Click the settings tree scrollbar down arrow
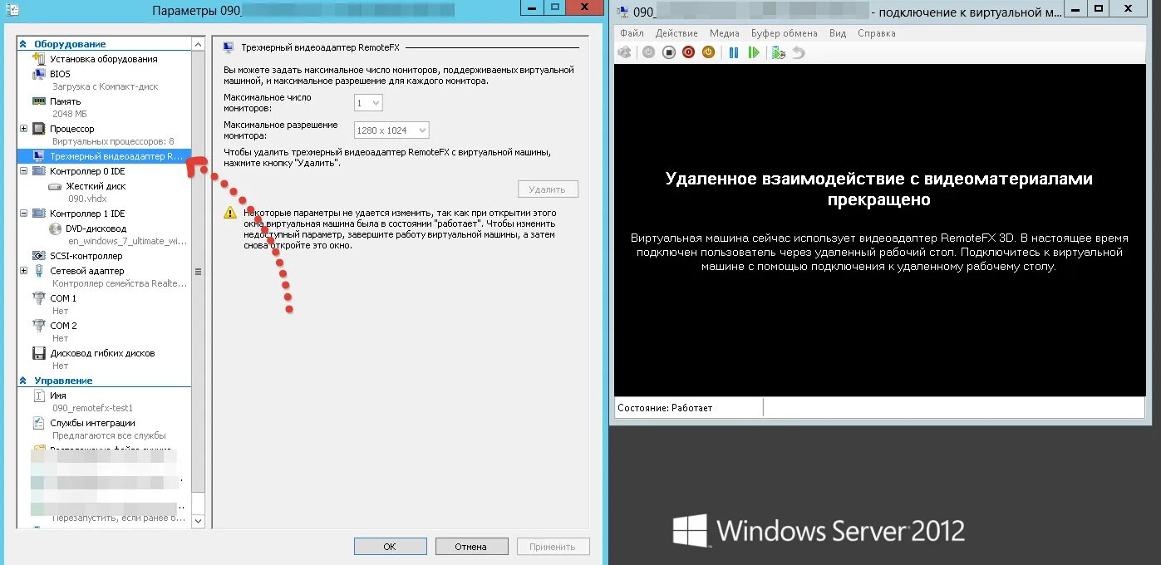The height and width of the screenshot is (565, 1161). click(198, 521)
